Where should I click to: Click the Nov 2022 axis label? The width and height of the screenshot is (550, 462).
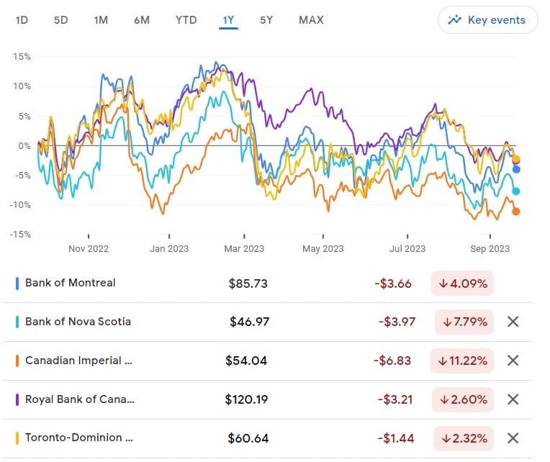tap(89, 248)
